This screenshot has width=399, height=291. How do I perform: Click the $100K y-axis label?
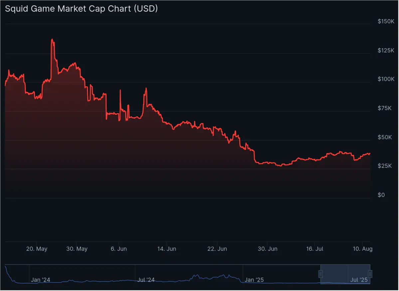[387, 79]
